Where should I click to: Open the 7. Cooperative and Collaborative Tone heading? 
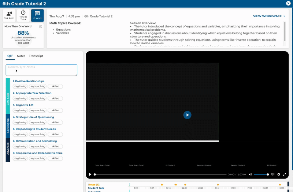click(x=38, y=153)
